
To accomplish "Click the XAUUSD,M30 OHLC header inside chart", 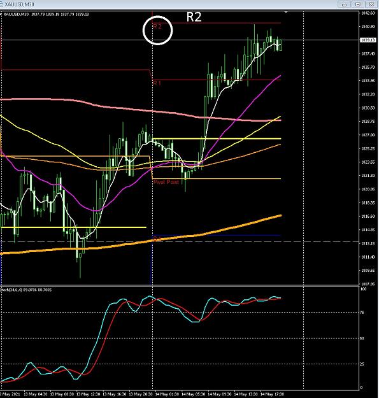I will [46, 14].
